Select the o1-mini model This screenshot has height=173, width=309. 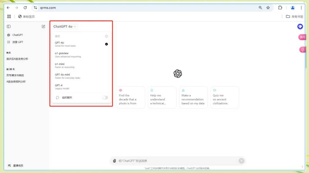click(x=81, y=65)
